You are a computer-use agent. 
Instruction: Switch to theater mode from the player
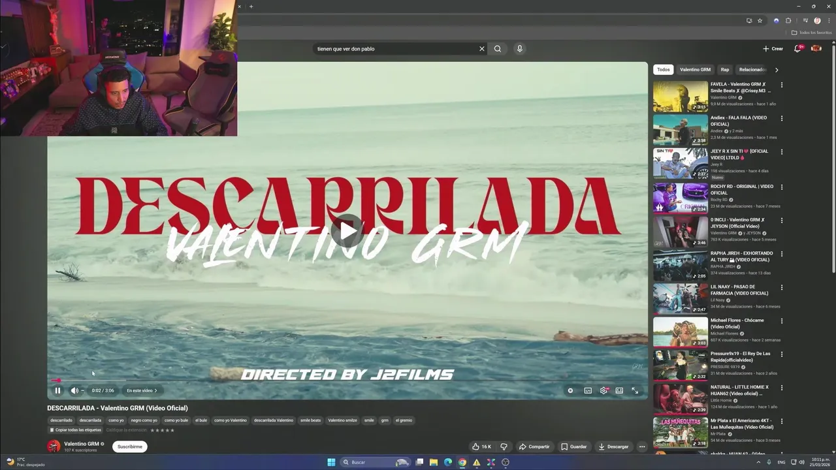(619, 390)
